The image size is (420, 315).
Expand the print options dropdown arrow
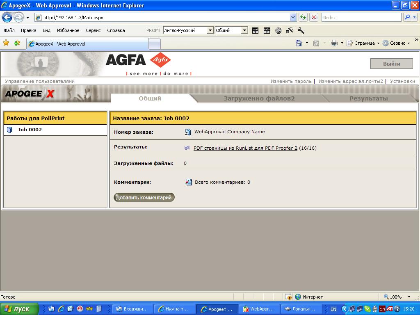342,43
